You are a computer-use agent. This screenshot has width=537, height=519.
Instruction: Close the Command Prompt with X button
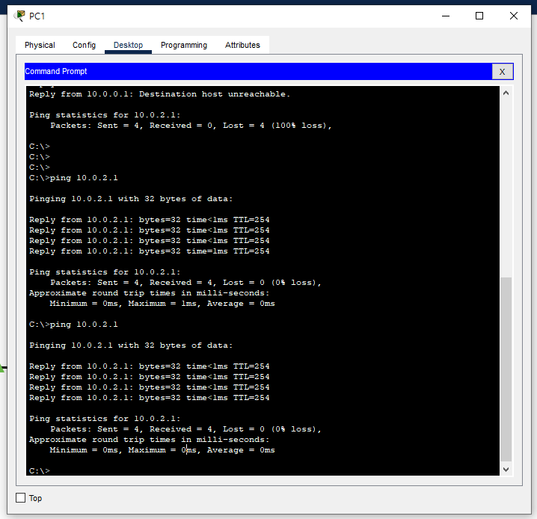click(502, 72)
